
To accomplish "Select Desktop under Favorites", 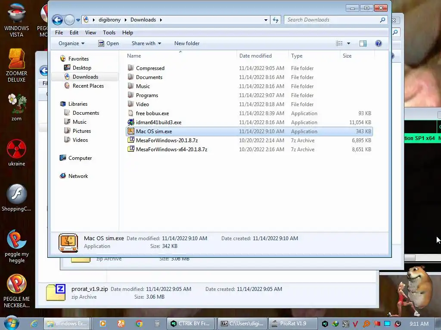I will pyautogui.click(x=82, y=67).
